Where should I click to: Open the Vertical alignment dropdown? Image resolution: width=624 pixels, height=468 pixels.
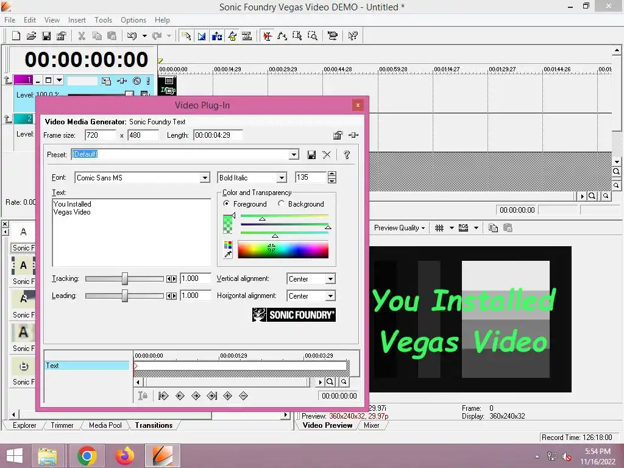tap(330, 279)
